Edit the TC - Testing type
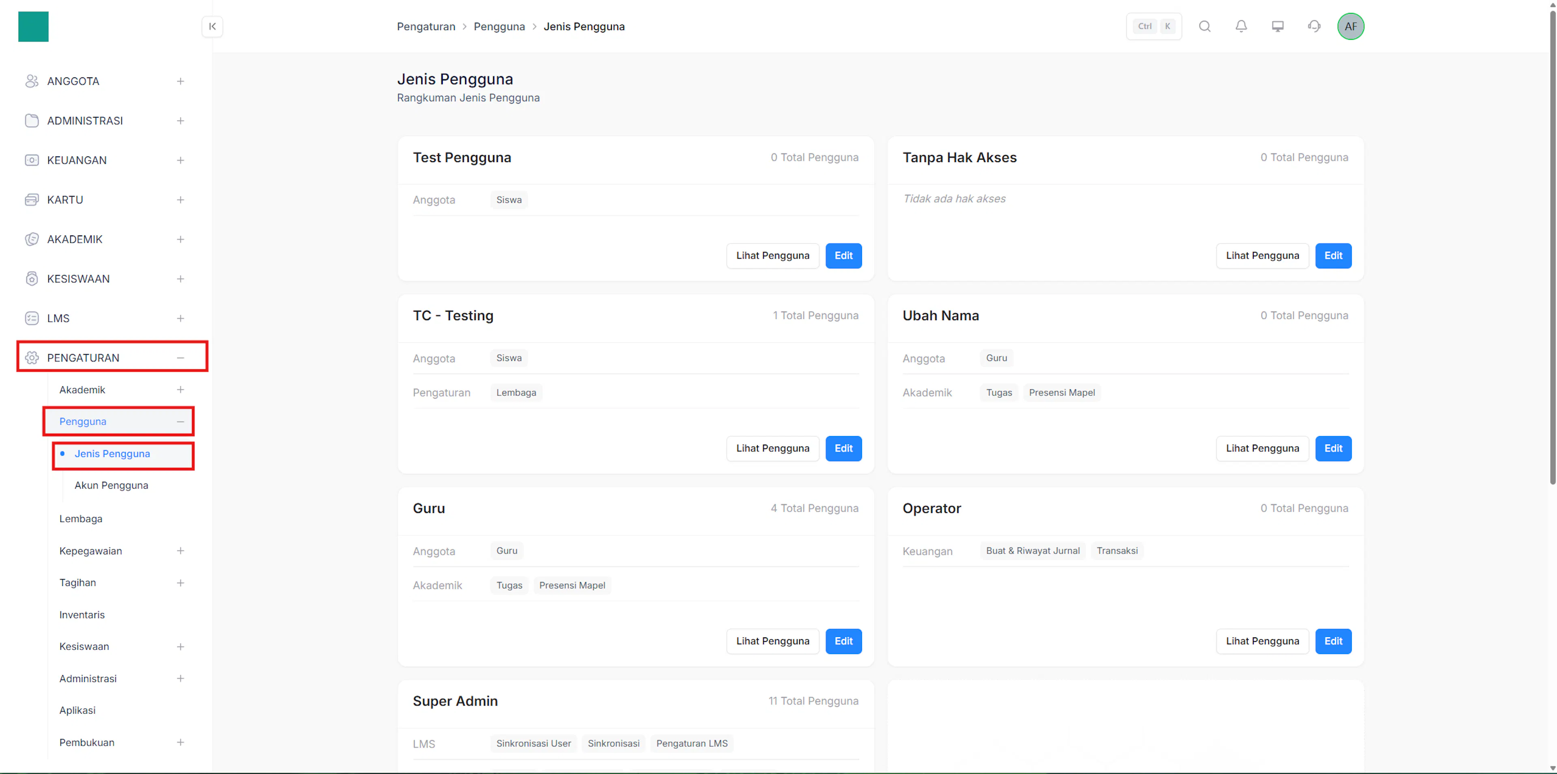Viewport: 1557px width, 774px height. coord(844,448)
